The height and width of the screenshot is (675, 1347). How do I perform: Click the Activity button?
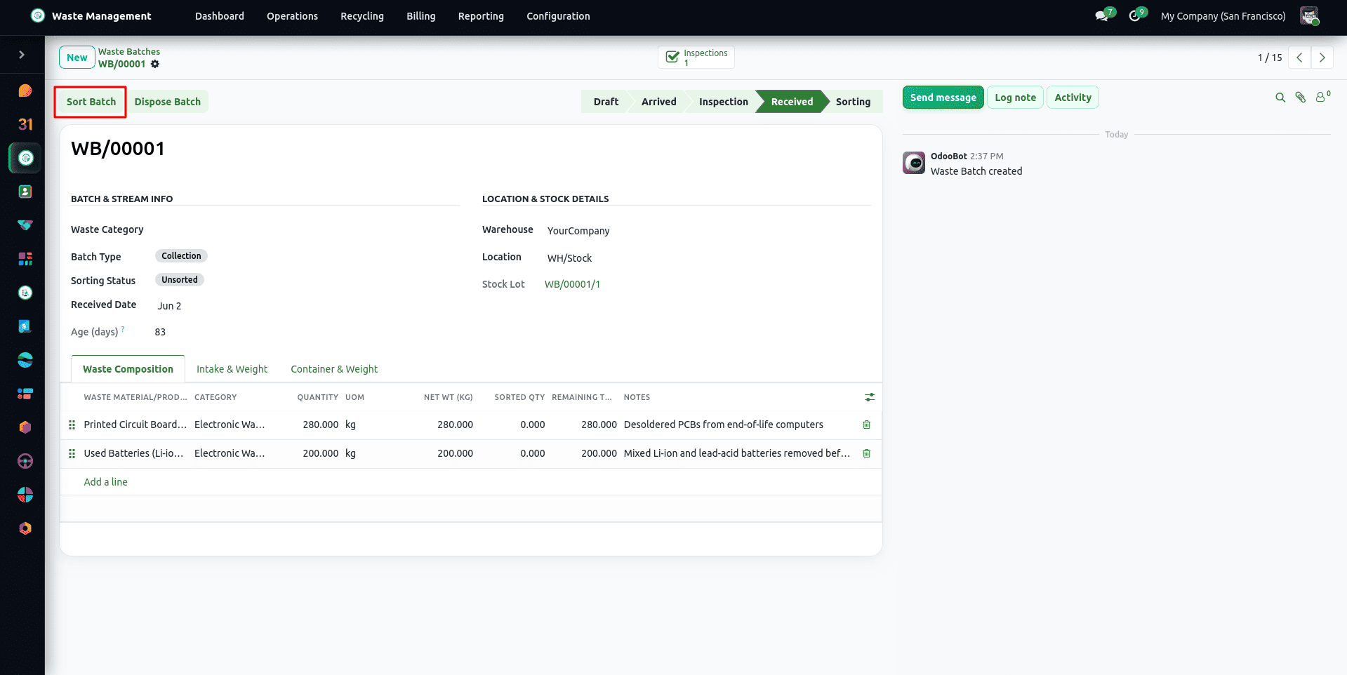1073,98
